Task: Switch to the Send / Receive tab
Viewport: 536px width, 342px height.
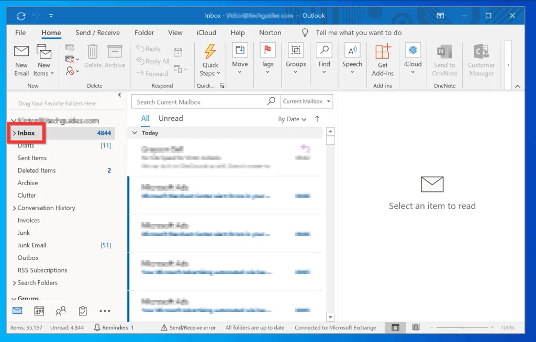Action: click(97, 32)
